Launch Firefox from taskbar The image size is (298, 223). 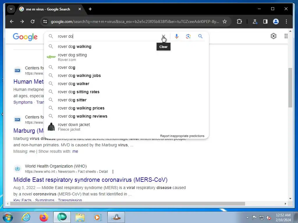point(44,217)
